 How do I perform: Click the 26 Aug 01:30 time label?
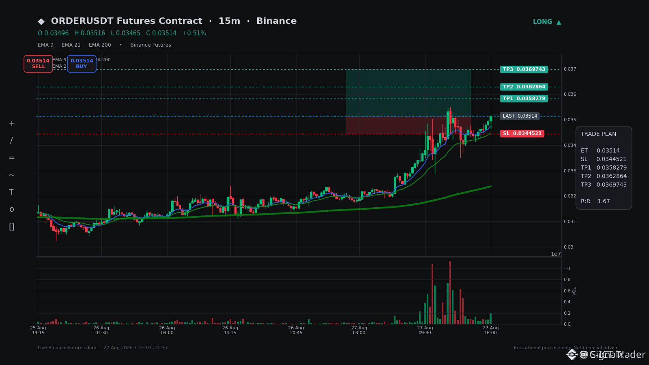point(101,331)
